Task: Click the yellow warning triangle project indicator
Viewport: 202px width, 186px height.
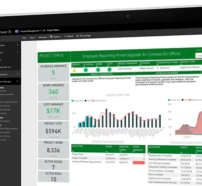Action: pyautogui.click(x=74, y=70)
